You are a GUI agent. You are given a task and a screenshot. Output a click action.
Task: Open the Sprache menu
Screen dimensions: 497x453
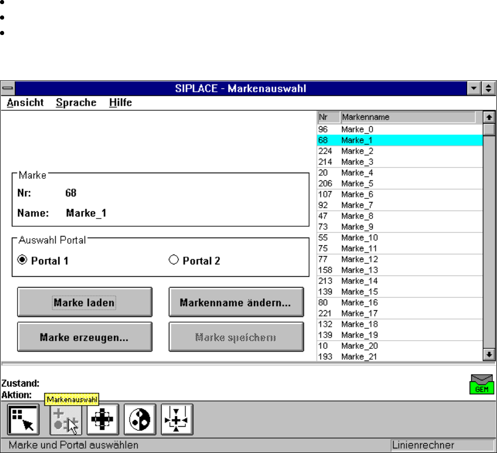(x=76, y=103)
